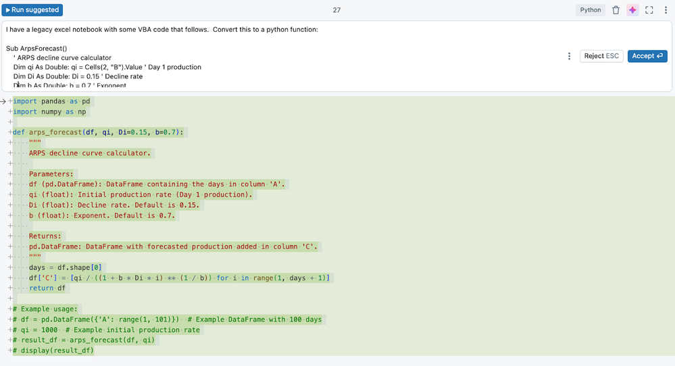Toggle the Assistant sparkle icon
Image resolution: width=675 pixels, height=366 pixels.
[632, 10]
